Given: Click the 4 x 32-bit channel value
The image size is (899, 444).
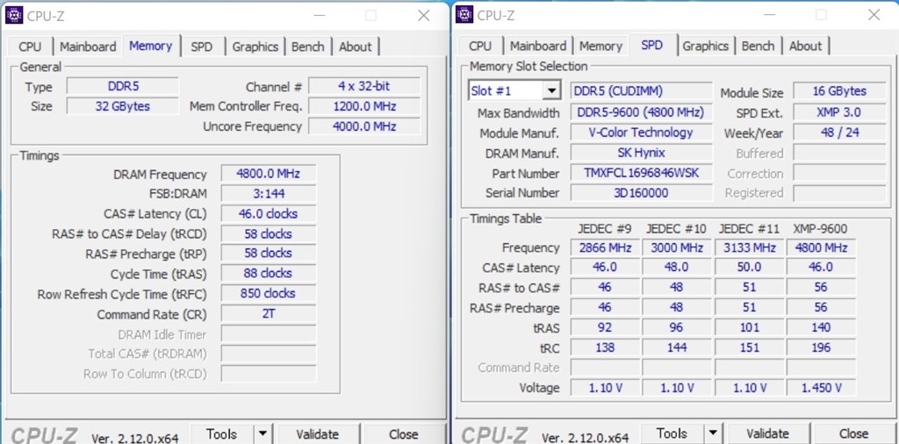Looking at the screenshot, I should coord(364,86).
